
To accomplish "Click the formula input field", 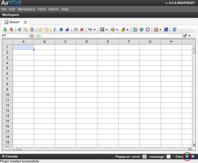I will (112, 36).
